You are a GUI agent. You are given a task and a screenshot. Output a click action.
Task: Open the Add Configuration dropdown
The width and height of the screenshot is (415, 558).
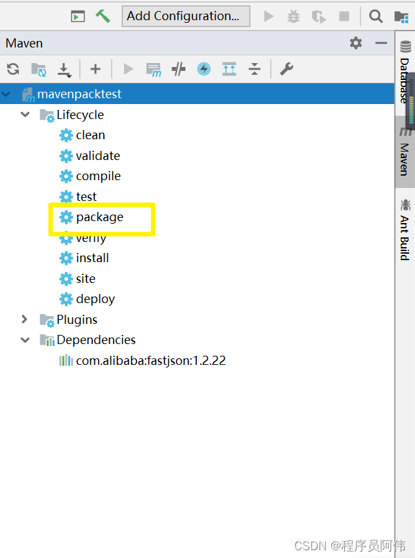pyautogui.click(x=186, y=16)
